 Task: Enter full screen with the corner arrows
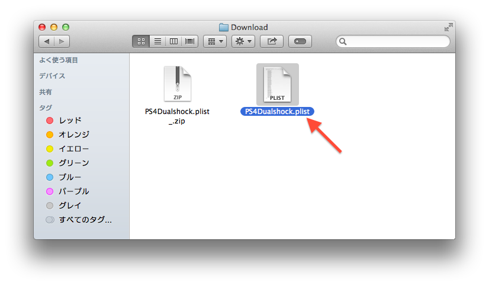tap(448, 27)
